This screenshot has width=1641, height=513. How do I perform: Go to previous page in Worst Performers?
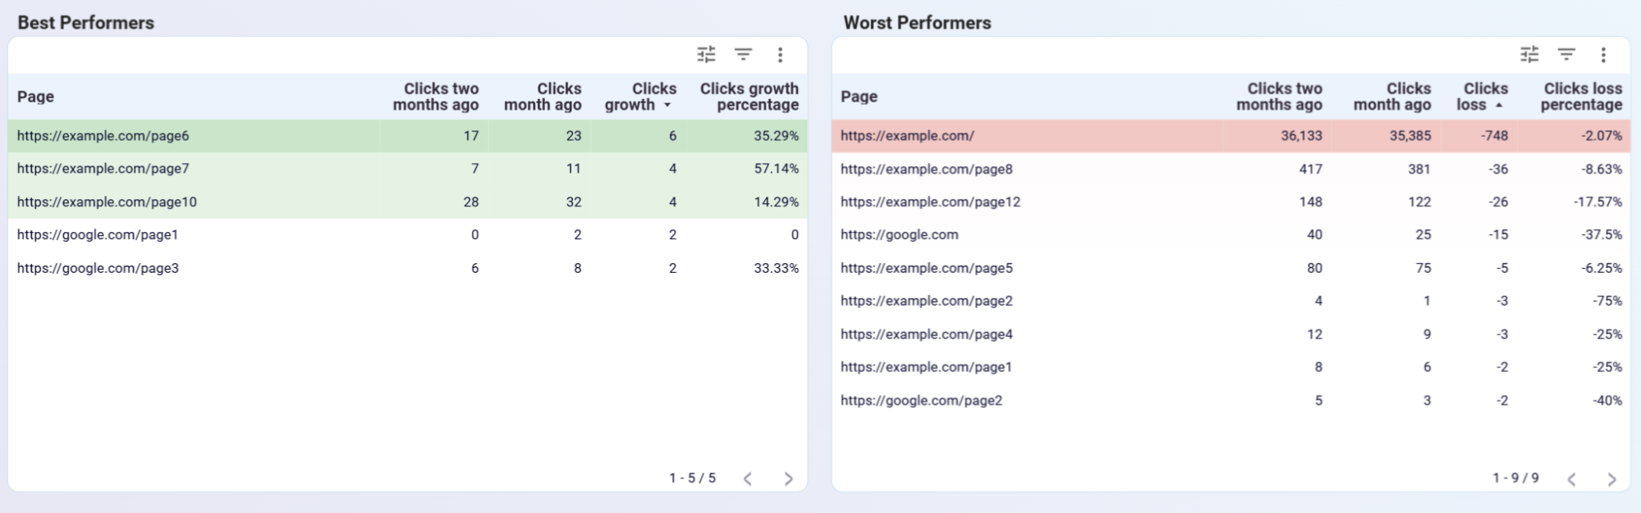coord(1571,479)
